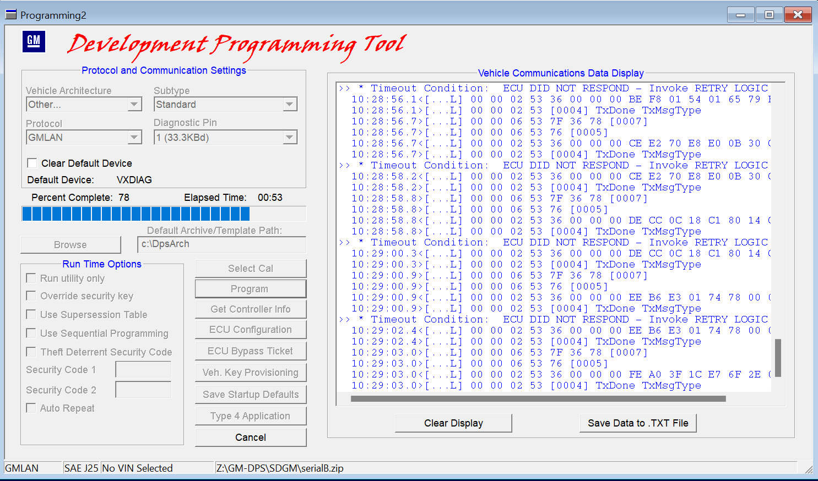
Task: Click the Security Code 1 field
Action: click(x=143, y=370)
